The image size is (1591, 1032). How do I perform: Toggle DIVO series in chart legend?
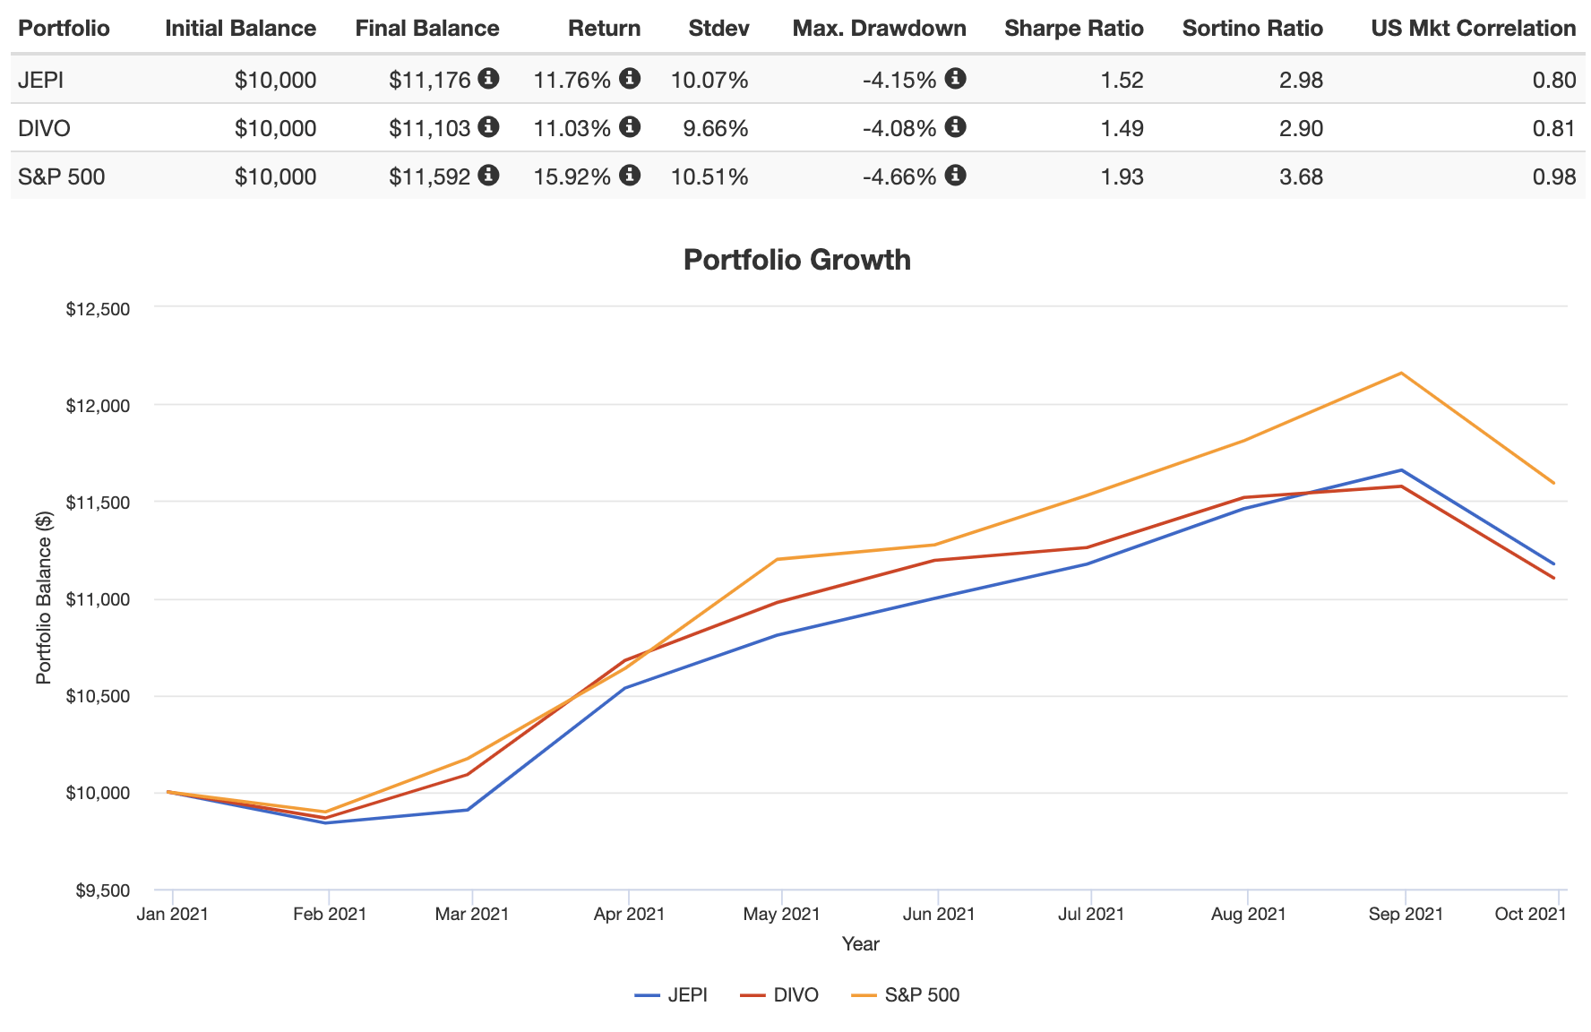(795, 995)
